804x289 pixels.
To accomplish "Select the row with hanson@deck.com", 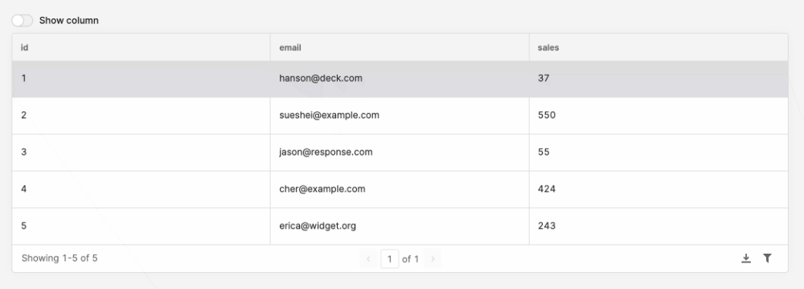I will (400, 79).
